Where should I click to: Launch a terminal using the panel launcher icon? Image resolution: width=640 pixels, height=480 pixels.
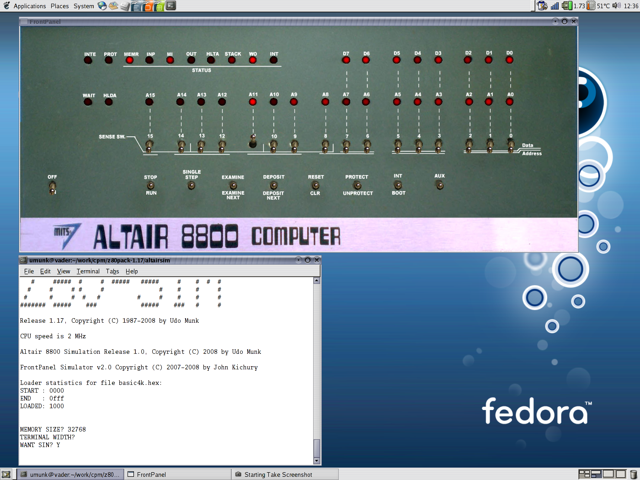tap(170, 6)
